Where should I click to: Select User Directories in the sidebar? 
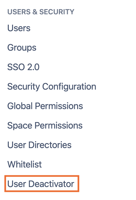tap(39, 145)
